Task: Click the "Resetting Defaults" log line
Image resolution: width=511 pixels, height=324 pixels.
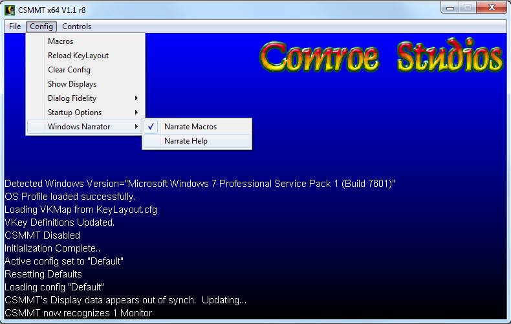Action: click(x=43, y=274)
